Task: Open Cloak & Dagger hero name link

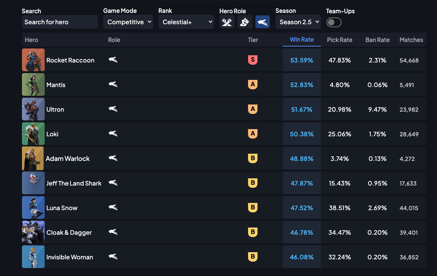Action: click(69, 232)
